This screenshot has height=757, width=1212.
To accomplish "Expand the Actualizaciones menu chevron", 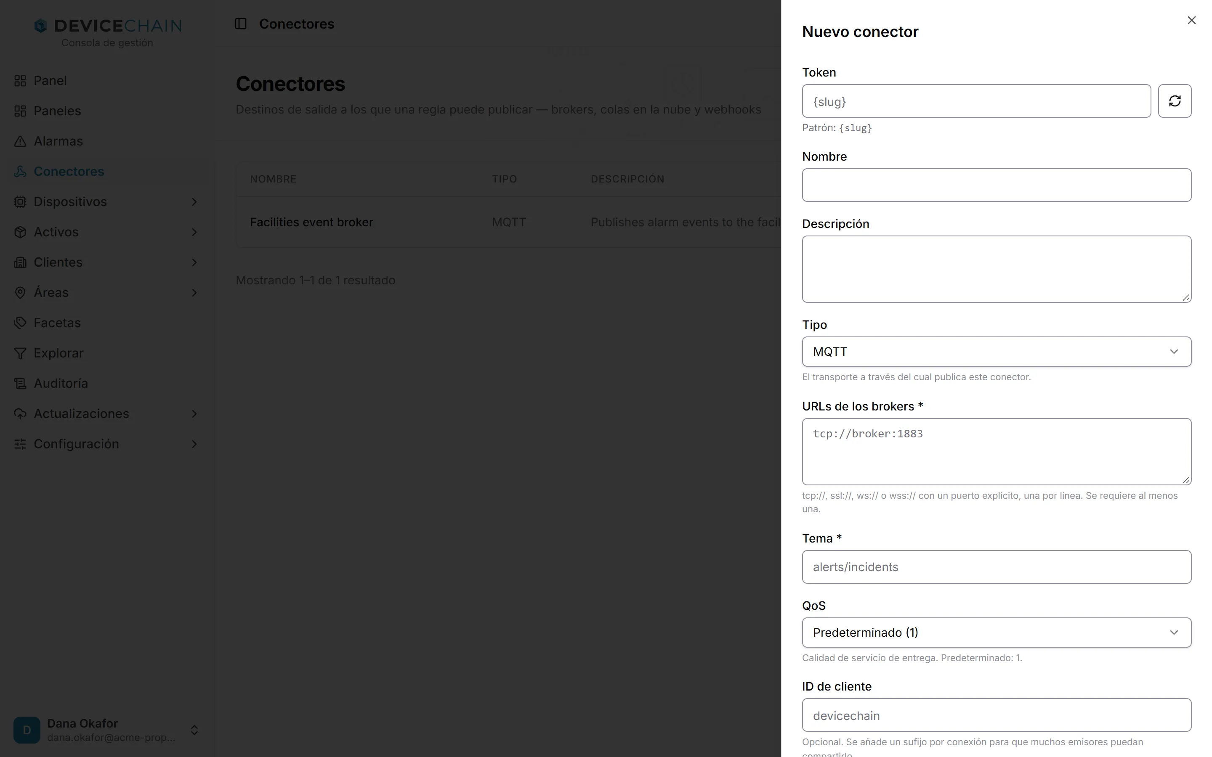I will (194, 413).
